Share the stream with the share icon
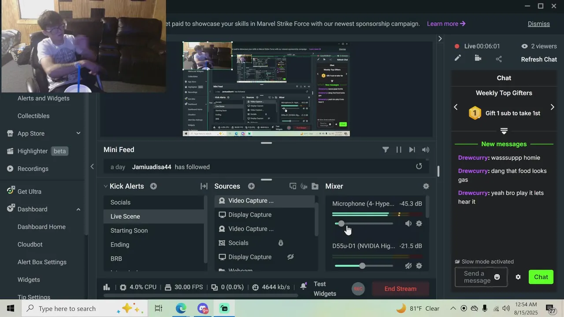Image resolution: width=564 pixels, height=317 pixels. 499,59
